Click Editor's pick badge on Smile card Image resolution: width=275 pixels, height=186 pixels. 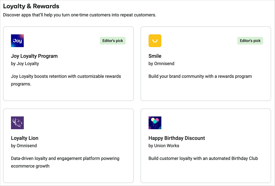point(250,41)
